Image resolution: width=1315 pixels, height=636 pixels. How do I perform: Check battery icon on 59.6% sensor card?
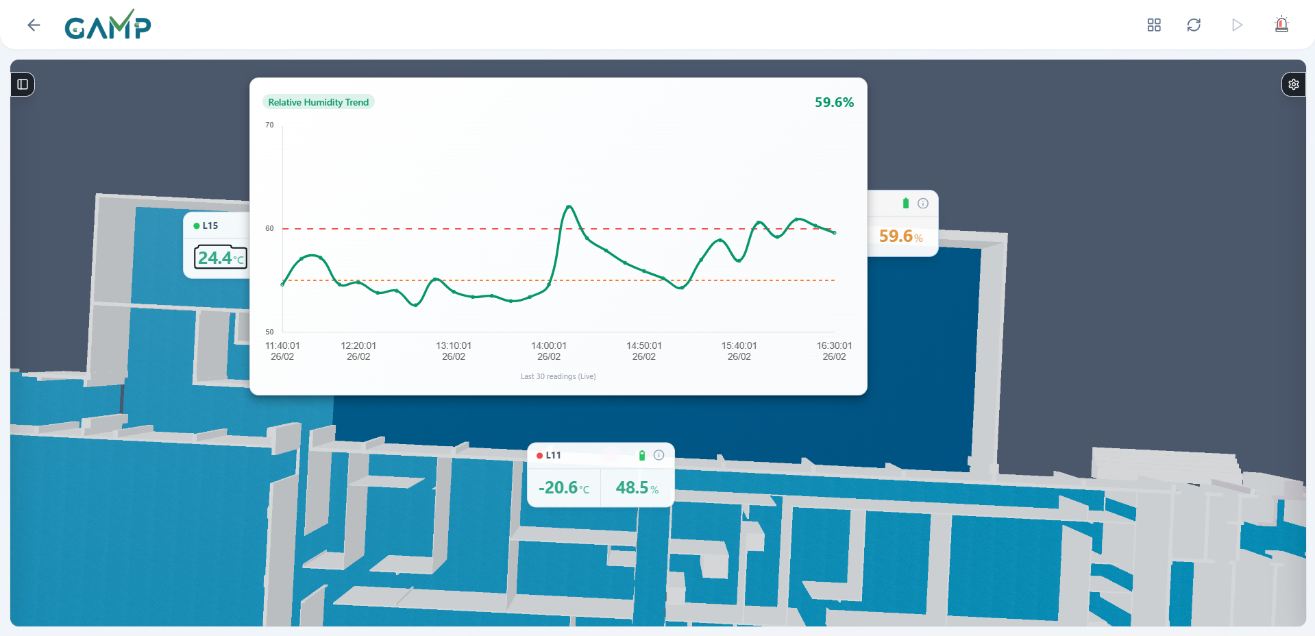tap(906, 203)
